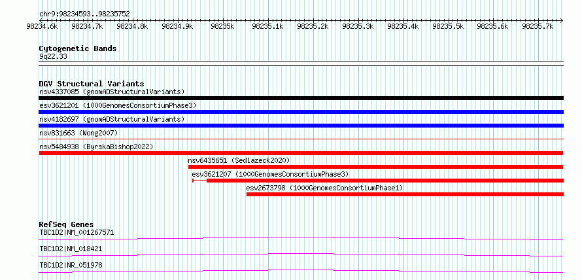Screen dimensions: 582x280
Task: Click the 98235k ruler tick label
Action: (222, 26)
